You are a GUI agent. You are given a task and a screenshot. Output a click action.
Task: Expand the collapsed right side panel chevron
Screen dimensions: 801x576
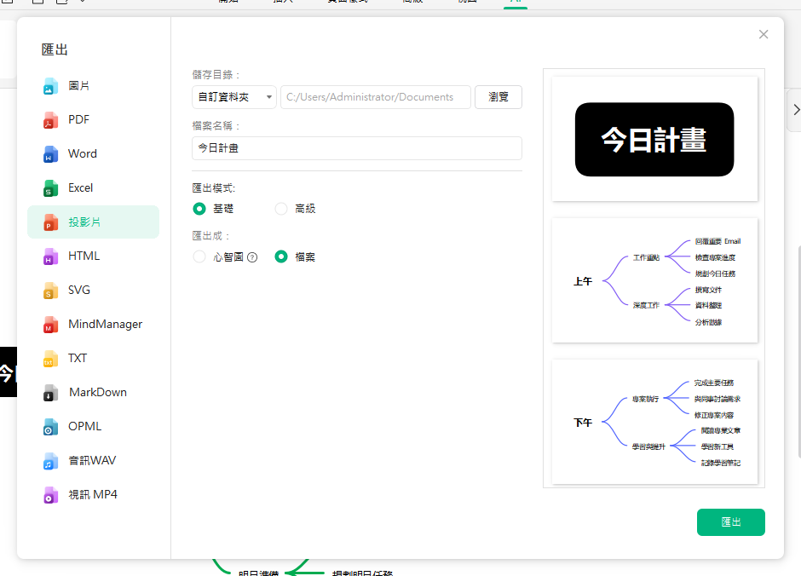[x=795, y=109]
